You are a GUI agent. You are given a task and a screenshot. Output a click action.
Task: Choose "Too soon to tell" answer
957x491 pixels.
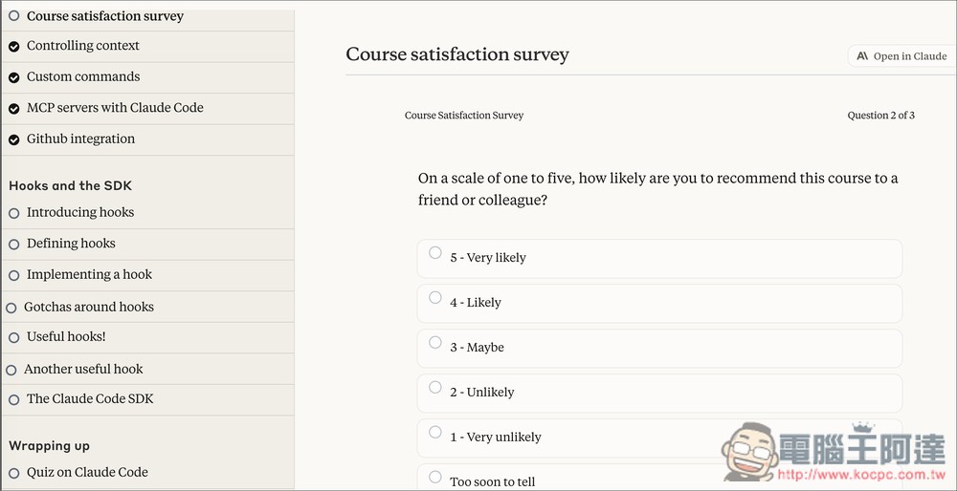click(x=435, y=477)
